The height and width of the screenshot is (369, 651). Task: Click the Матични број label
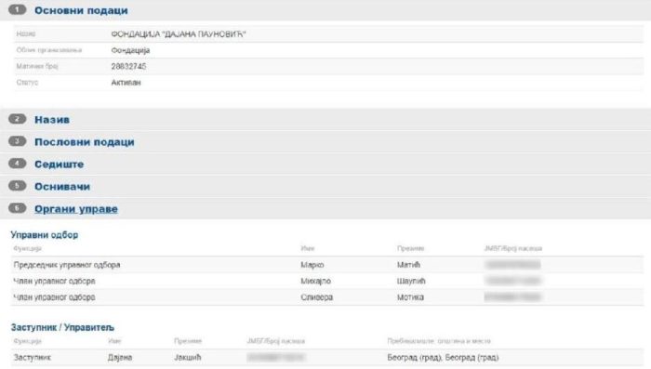click(37, 66)
